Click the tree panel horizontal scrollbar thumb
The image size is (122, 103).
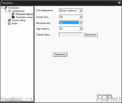(x=13, y=99)
